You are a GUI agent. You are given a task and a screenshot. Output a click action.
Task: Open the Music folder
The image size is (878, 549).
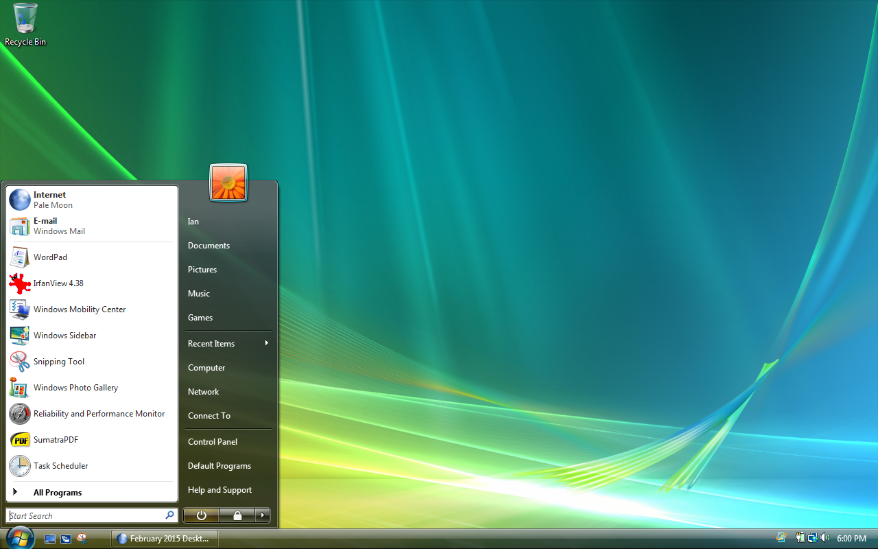pos(228,294)
